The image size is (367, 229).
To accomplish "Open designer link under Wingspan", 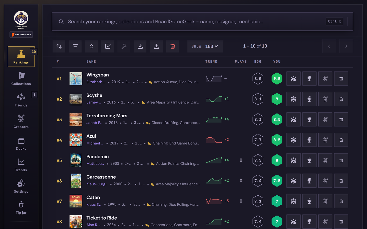I will (x=96, y=82).
